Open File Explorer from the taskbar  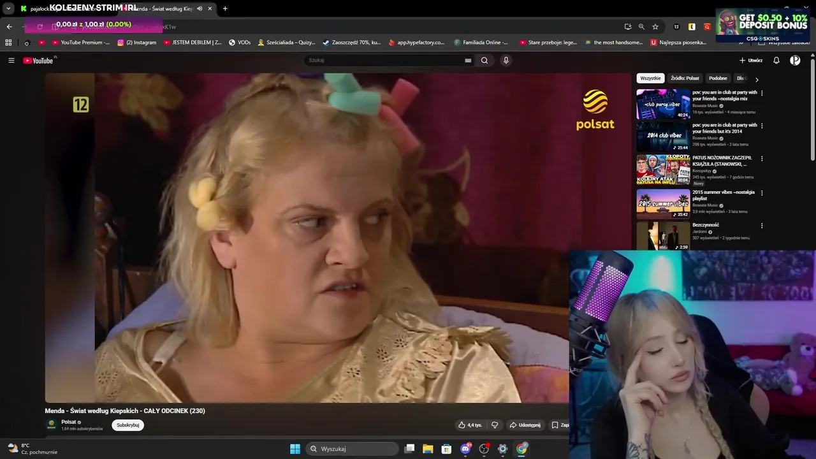(428, 449)
